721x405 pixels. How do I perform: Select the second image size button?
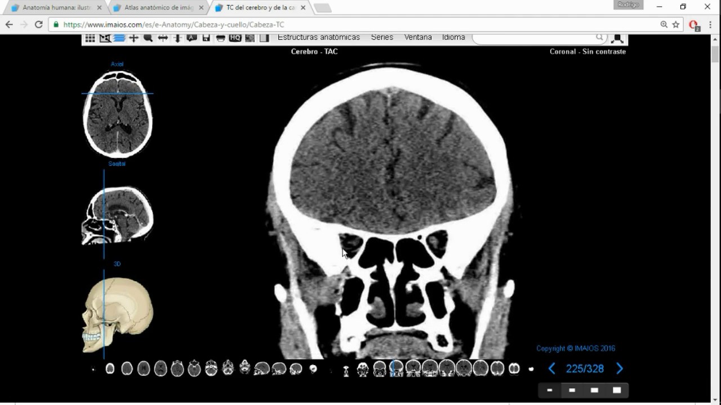pyautogui.click(x=572, y=390)
